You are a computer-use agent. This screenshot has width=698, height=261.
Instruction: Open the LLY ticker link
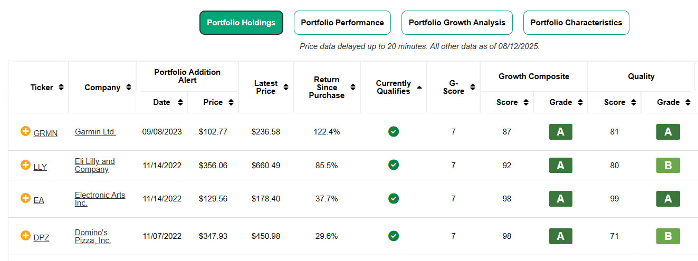point(40,167)
